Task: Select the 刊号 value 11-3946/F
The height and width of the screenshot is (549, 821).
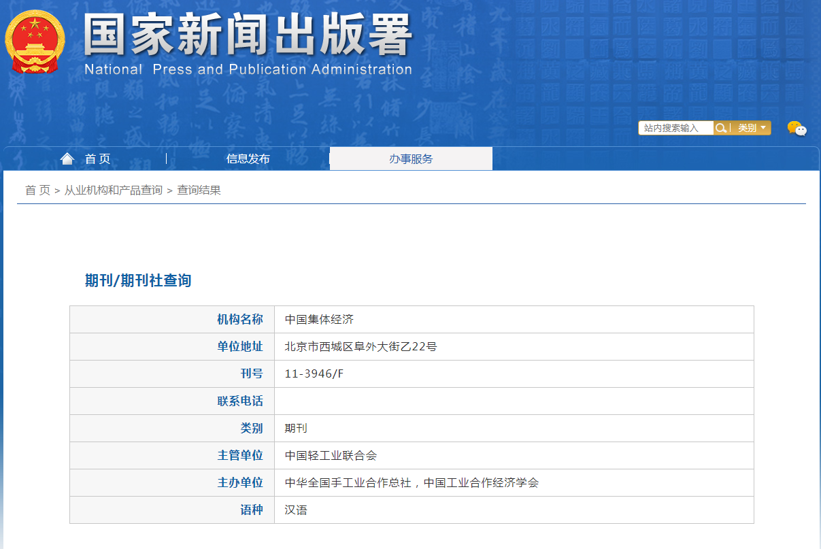Action: tap(314, 374)
